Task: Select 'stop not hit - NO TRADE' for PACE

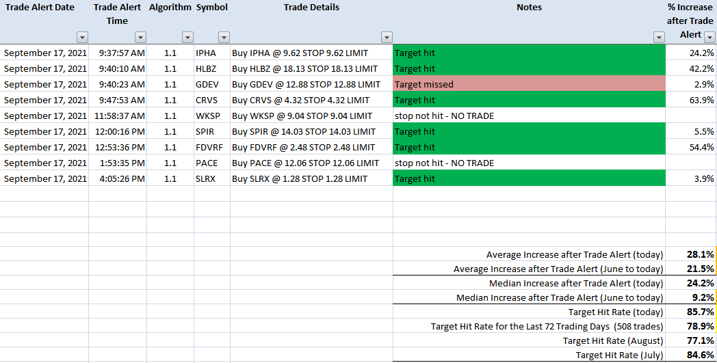Action: click(529, 163)
